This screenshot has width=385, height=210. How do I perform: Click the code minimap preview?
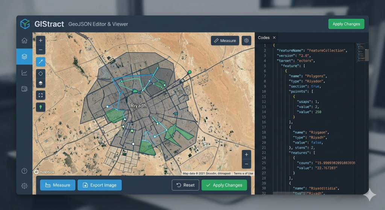361,52
